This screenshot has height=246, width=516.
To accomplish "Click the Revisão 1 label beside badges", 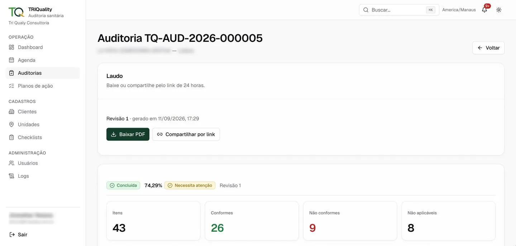I will [x=230, y=186].
